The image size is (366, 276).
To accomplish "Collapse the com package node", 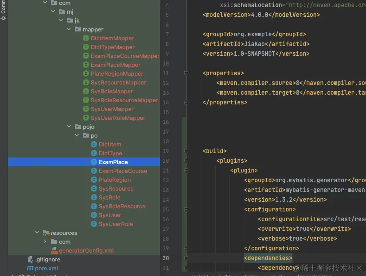I will point(45,3).
